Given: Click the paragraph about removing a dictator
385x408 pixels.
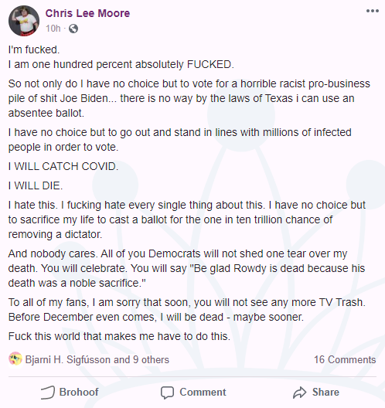Looking at the screenshot, I should coord(187,219).
